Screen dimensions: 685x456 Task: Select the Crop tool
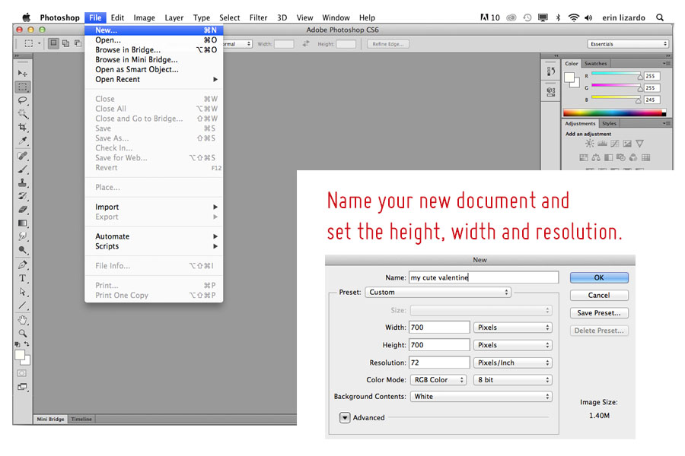tap(22, 128)
